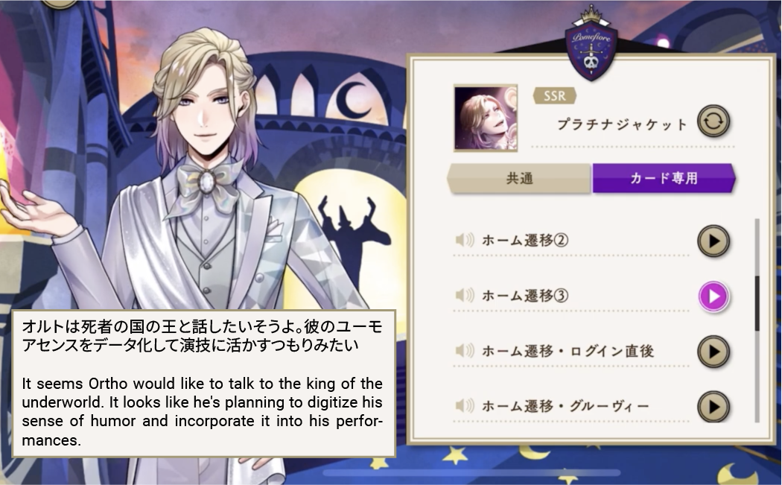The height and width of the screenshot is (485, 782).
Task: Click the card swap circular arrows icon
Action: pos(713,121)
